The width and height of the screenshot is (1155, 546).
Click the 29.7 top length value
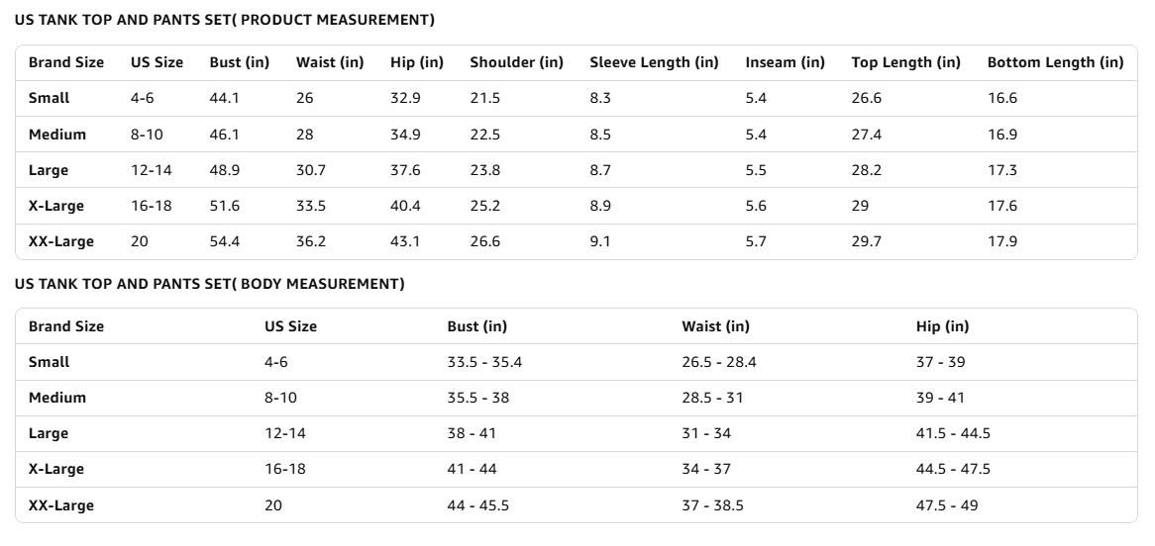pyautogui.click(x=866, y=241)
